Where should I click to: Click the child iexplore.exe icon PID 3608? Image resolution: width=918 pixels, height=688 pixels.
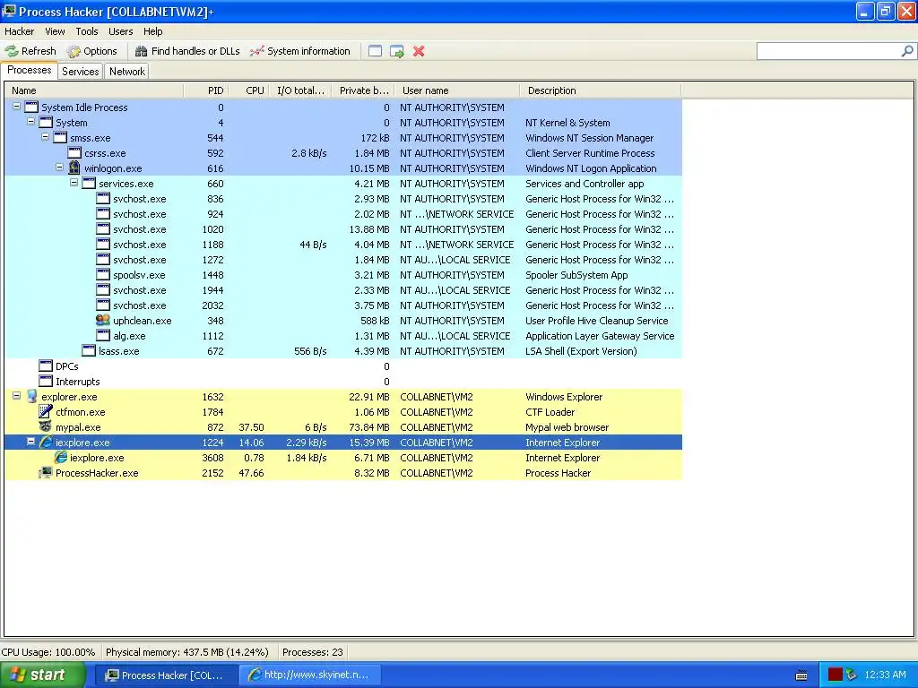coord(60,457)
